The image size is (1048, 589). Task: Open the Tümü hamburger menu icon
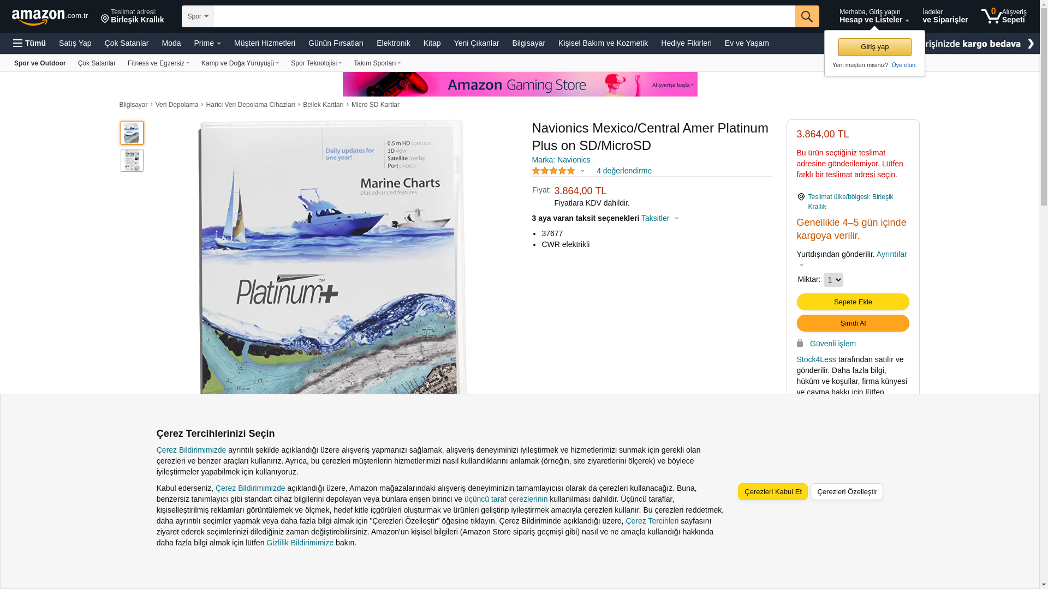click(x=18, y=43)
